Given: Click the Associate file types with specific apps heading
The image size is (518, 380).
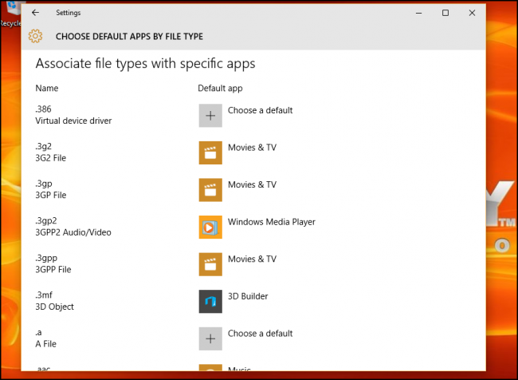Looking at the screenshot, I should click(145, 64).
